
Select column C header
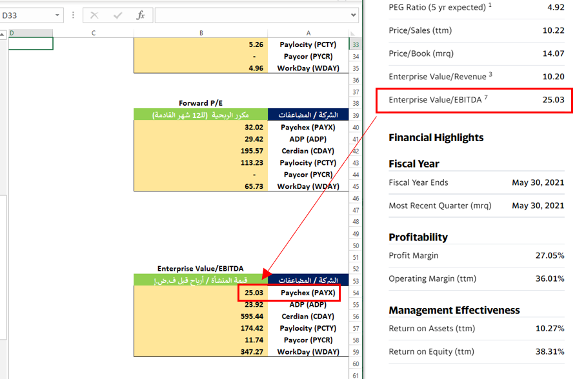pos(94,33)
